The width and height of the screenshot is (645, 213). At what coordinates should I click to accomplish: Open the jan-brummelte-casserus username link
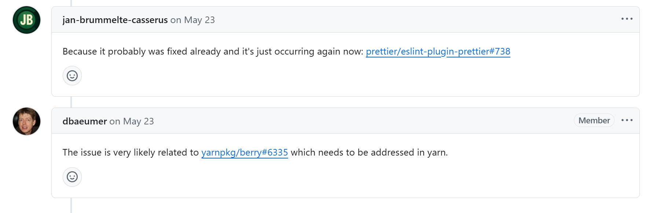click(x=115, y=20)
